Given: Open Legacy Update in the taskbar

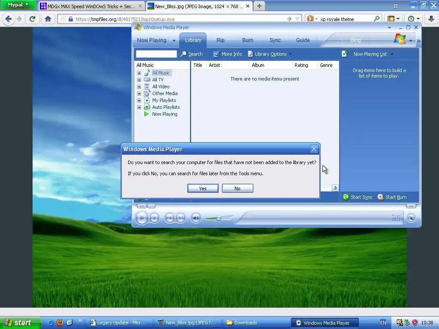Looking at the screenshot, I should [118, 323].
